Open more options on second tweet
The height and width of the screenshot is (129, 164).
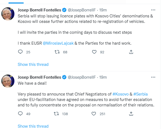[x=153, y=77]
